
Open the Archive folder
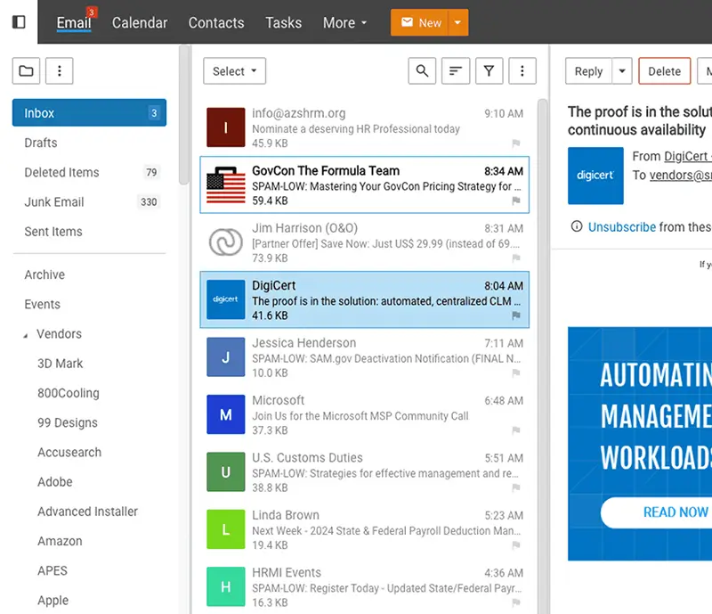(90, 274)
